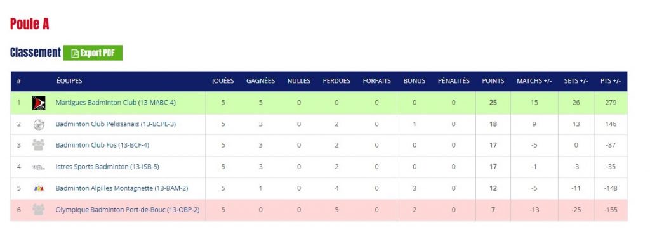Click the Badminton Club Fos placeholder team icon
Image resolution: width=650 pixels, height=230 pixels.
39,145
